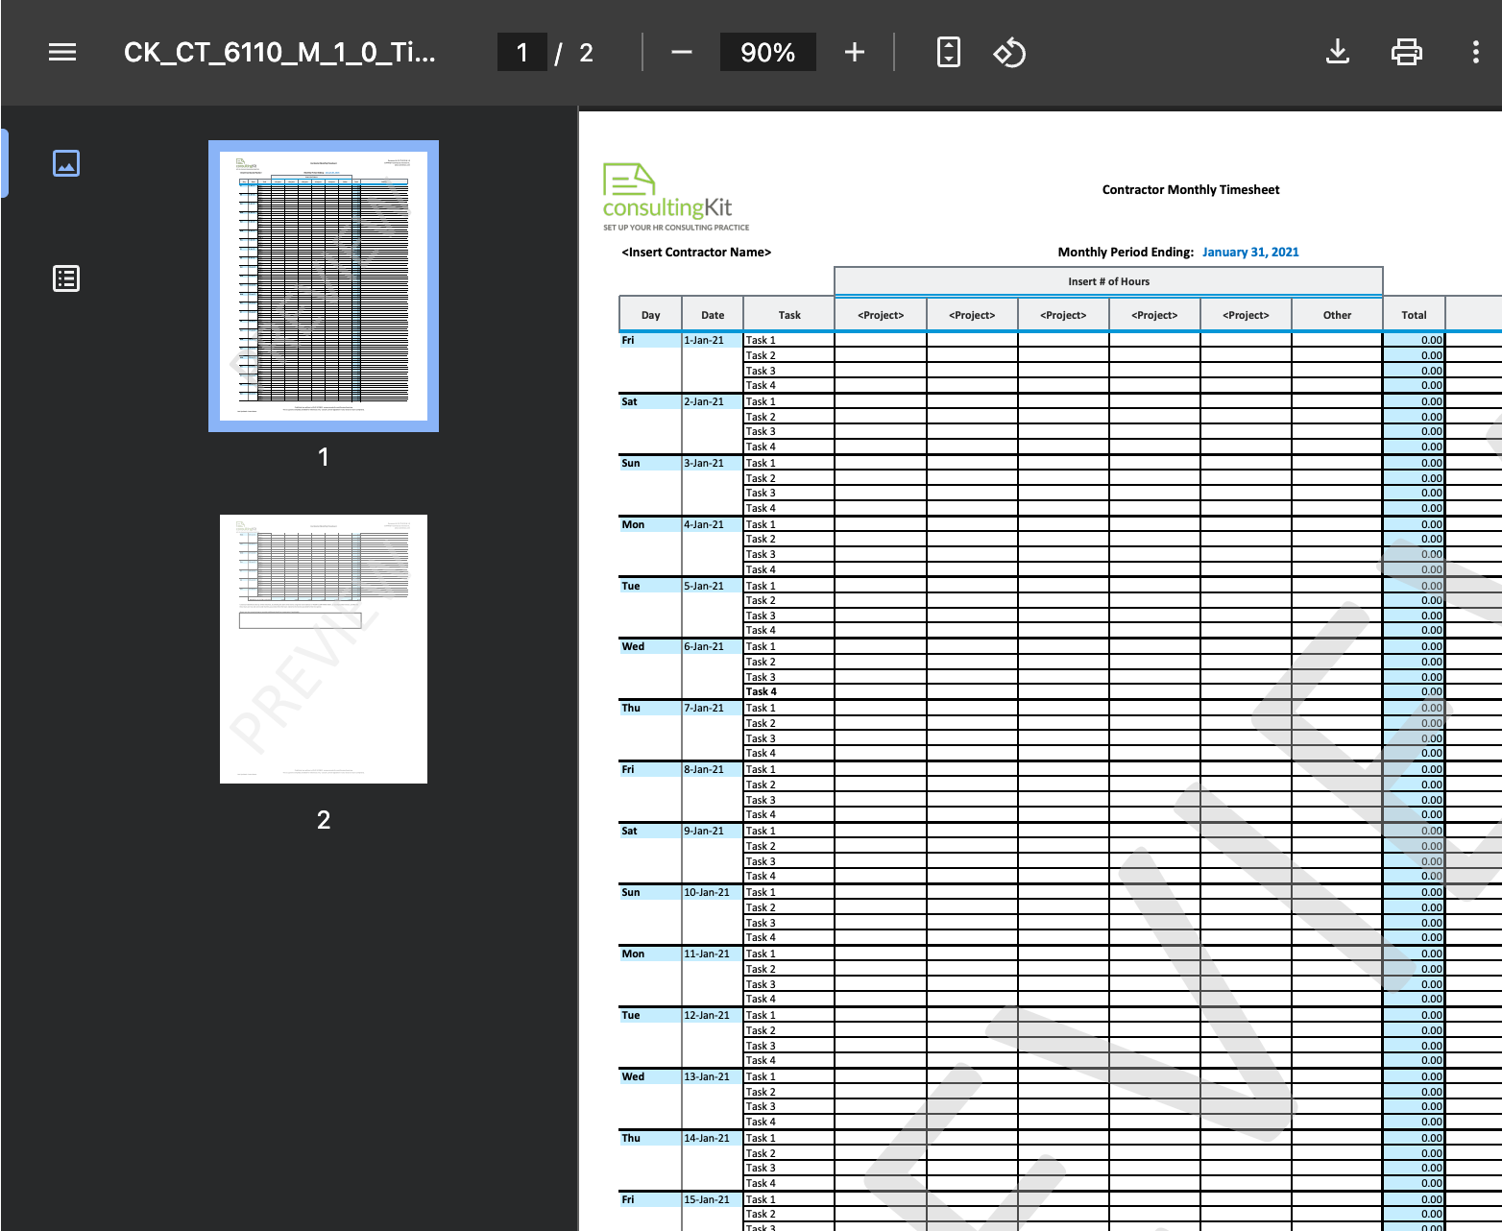
Task: Click the document filename in toolbar
Action: pyautogui.click(x=279, y=52)
